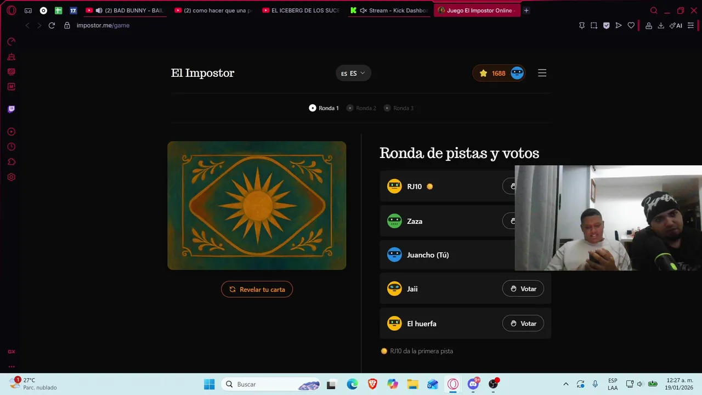Open OBS Studio from taskbar
Image resolution: width=702 pixels, height=395 pixels.
(493, 384)
